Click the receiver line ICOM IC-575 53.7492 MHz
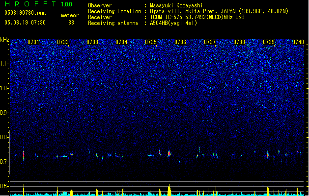Screen dimensions: 309x196 pyautogui.click(x=197, y=17)
